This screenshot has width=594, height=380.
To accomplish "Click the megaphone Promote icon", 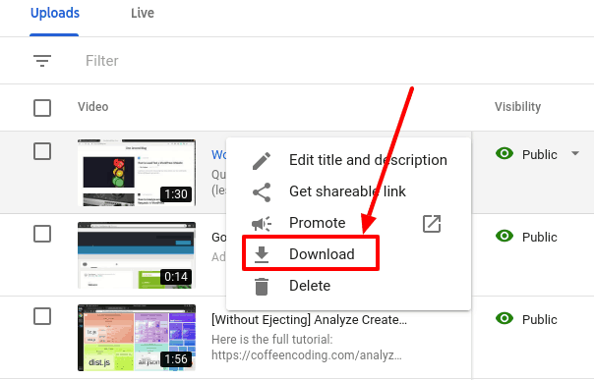I will point(262,224).
